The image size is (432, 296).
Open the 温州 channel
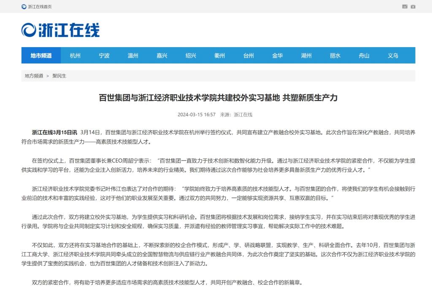coord(133,56)
